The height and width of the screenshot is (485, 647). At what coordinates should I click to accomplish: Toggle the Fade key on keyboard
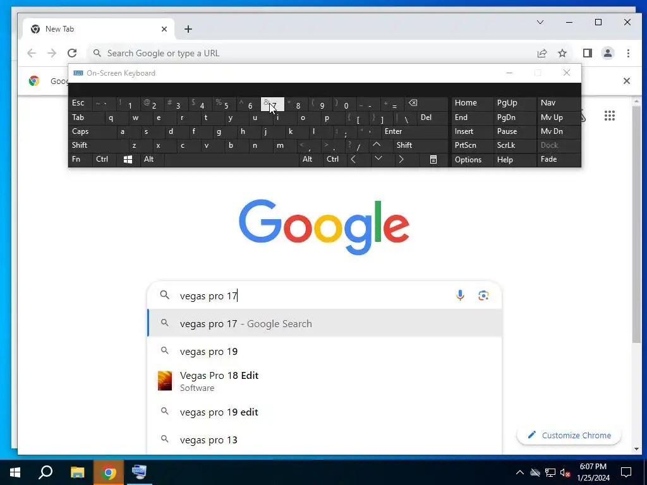click(x=559, y=160)
